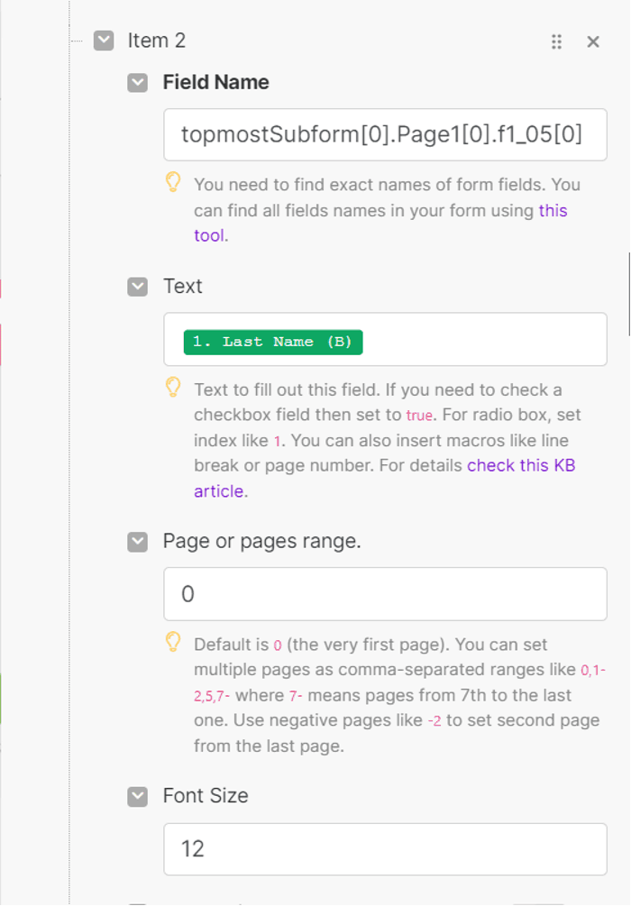Focus the Page or pages range input

point(386,594)
